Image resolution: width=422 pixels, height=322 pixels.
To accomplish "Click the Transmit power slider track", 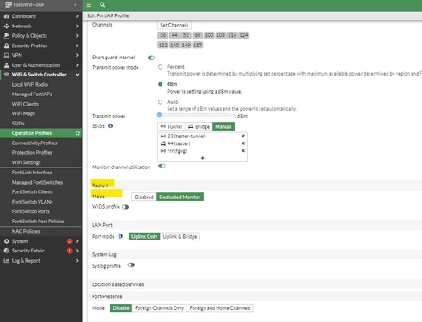I will pyautogui.click(x=195, y=115).
